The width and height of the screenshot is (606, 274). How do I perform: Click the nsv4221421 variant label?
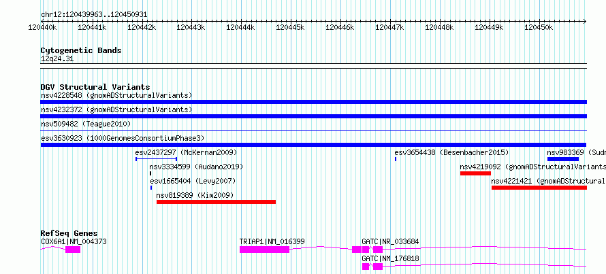click(548, 181)
